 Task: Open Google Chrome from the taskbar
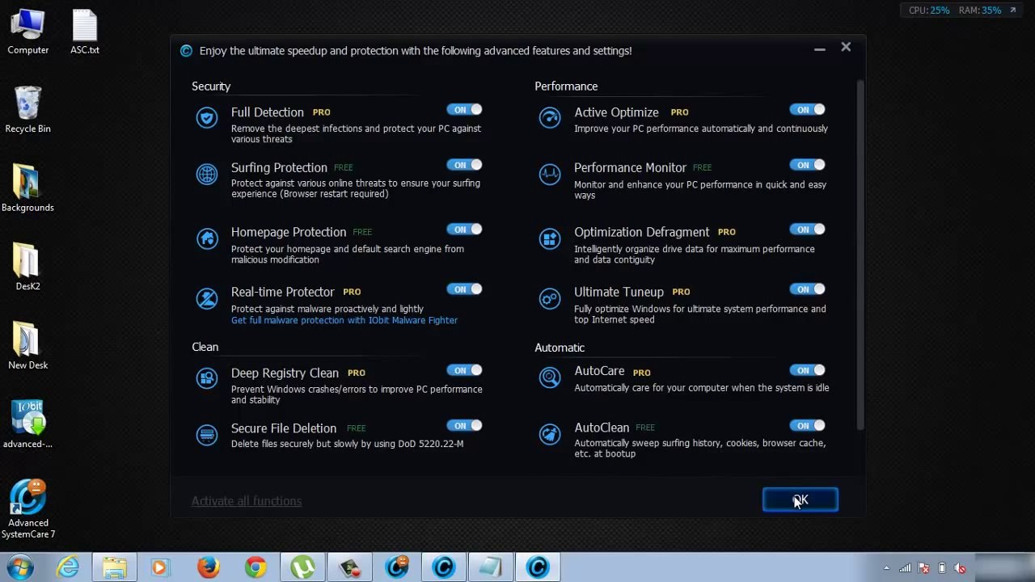tap(256, 567)
